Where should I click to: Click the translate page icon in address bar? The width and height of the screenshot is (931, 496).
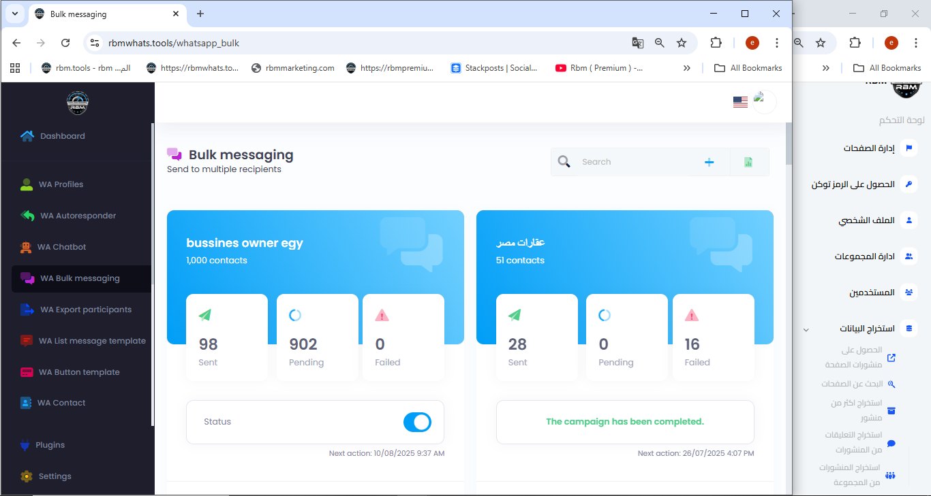(637, 43)
